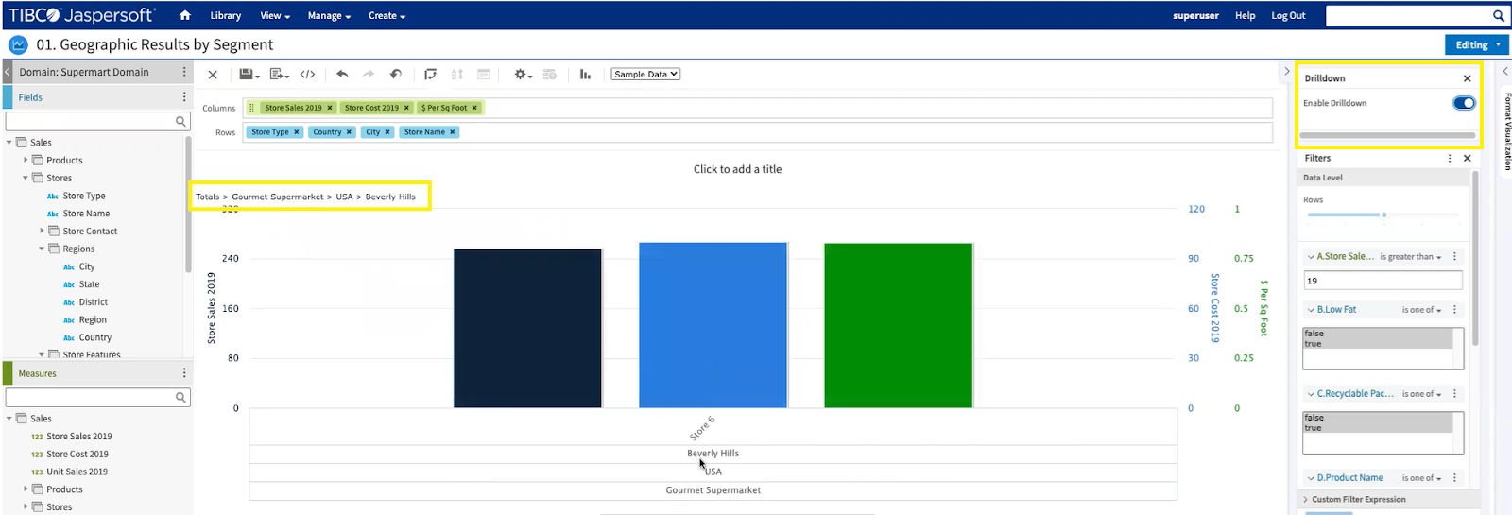Show the embed code icon
1512x515 pixels.
click(307, 74)
